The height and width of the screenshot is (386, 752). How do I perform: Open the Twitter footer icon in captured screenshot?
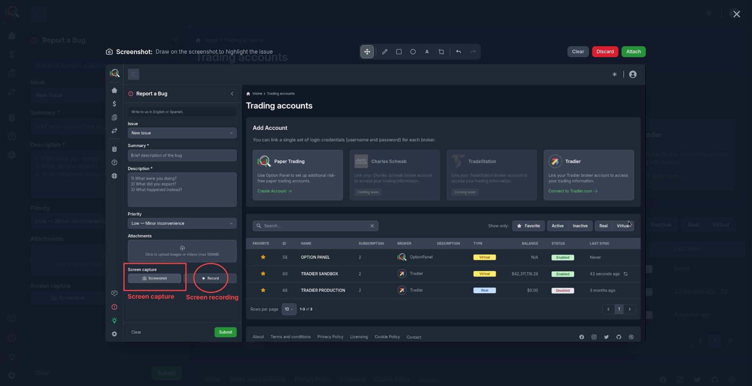click(x=606, y=337)
